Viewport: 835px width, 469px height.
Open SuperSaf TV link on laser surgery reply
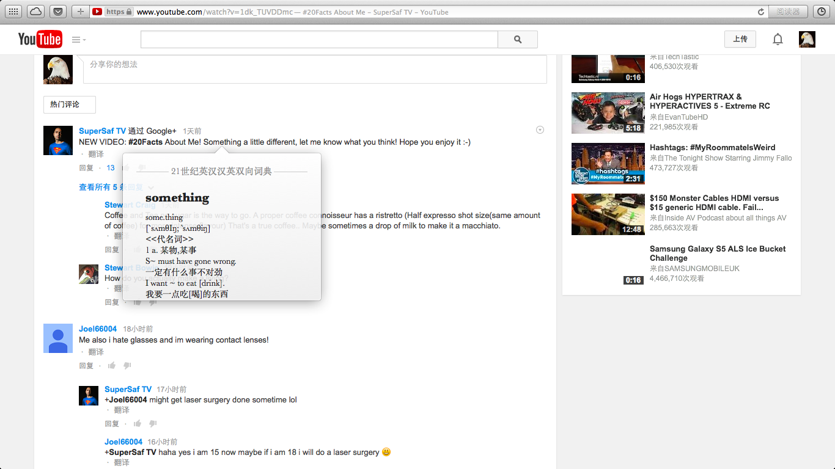point(128,389)
